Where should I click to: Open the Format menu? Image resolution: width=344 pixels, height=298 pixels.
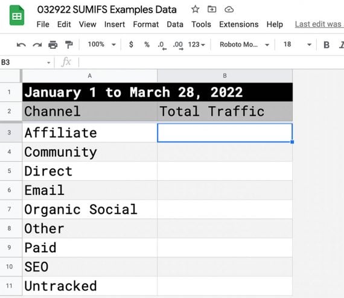tap(145, 24)
